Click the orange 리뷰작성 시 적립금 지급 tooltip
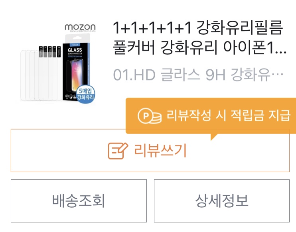The image size is (296, 232). coord(211,116)
